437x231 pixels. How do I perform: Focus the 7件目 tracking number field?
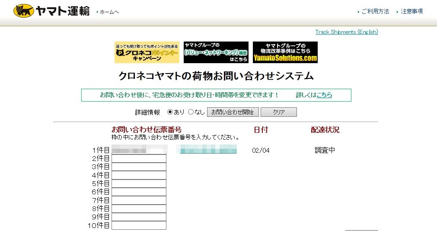[139, 200]
